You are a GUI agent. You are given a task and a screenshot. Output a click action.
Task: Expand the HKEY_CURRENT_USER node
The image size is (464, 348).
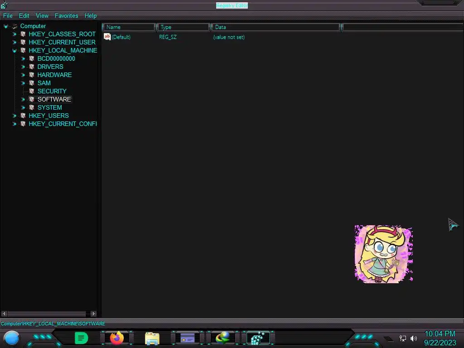14,42
